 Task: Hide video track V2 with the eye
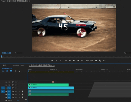[x=16, y=85]
